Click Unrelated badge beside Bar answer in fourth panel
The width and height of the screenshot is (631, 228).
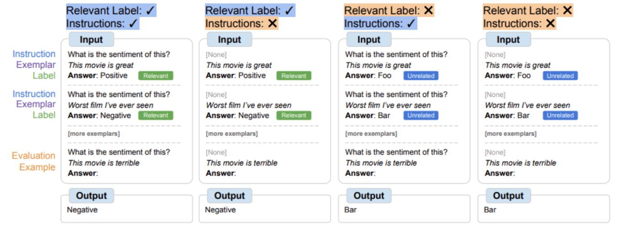pos(560,116)
